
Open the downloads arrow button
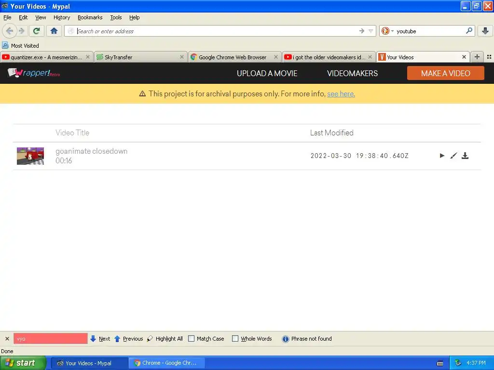pyautogui.click(x=485, y=31)
